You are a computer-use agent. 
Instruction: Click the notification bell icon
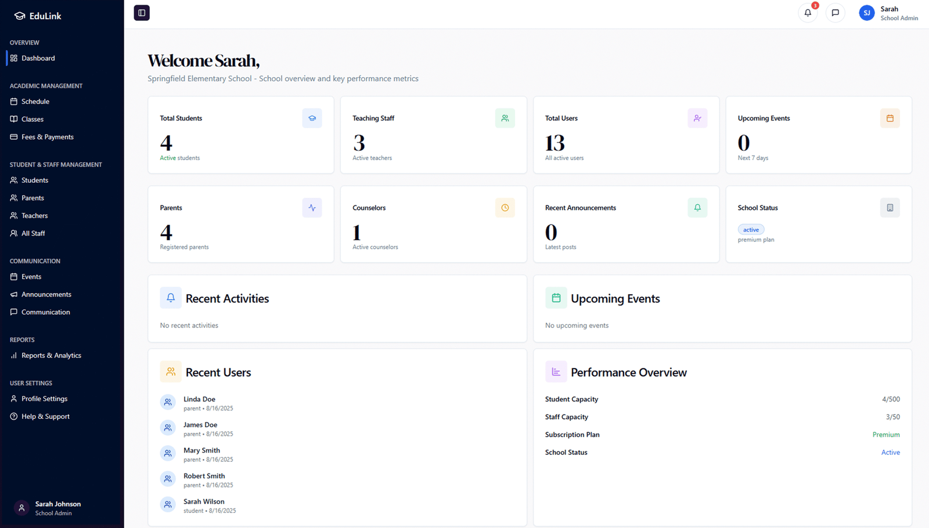pos(808,13)
